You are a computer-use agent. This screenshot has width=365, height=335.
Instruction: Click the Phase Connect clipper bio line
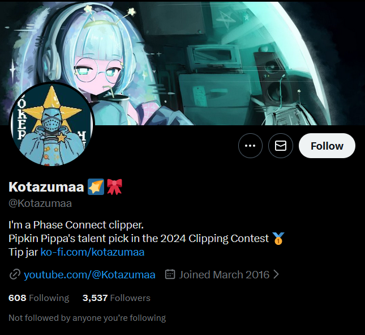(x=76, y=225)
